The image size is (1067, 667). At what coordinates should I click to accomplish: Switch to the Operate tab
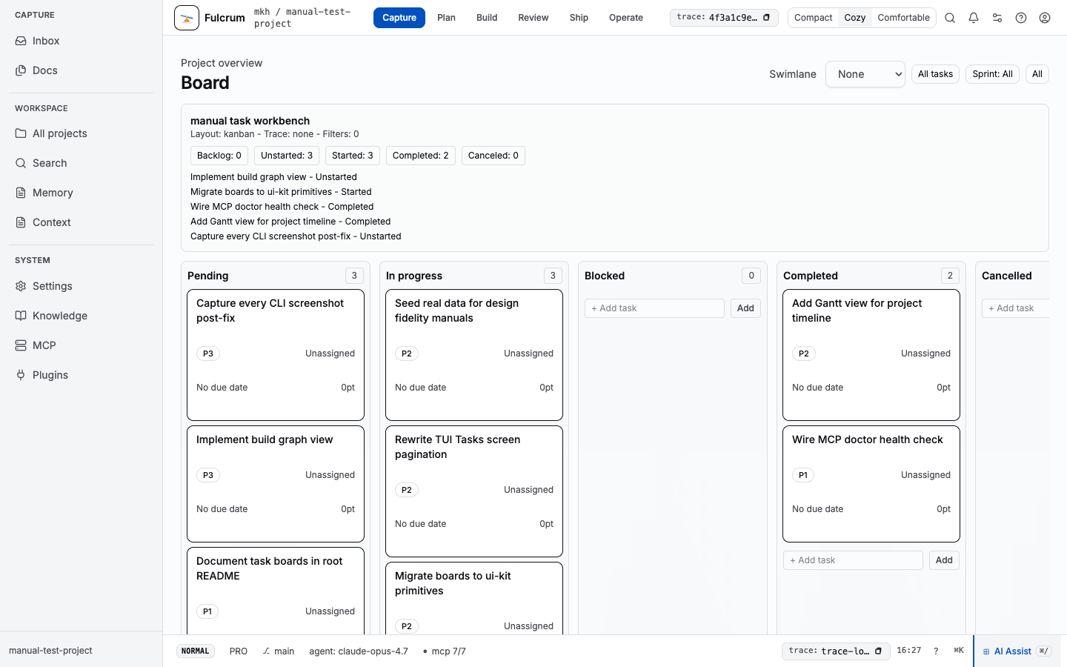[626, 18]
